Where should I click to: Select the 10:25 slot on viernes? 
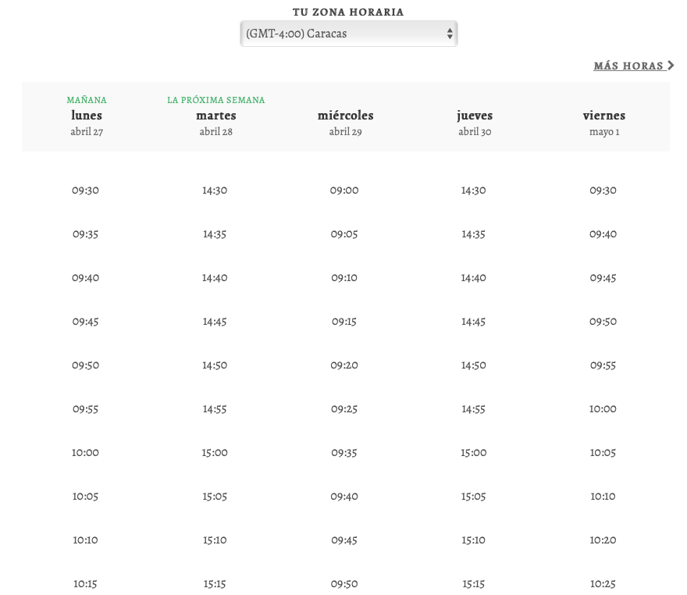603,583
